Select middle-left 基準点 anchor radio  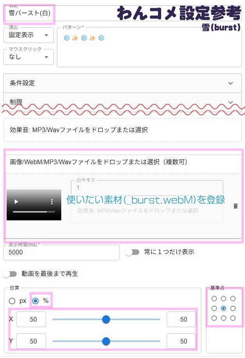pyautogui.click(x=214, y=308)
